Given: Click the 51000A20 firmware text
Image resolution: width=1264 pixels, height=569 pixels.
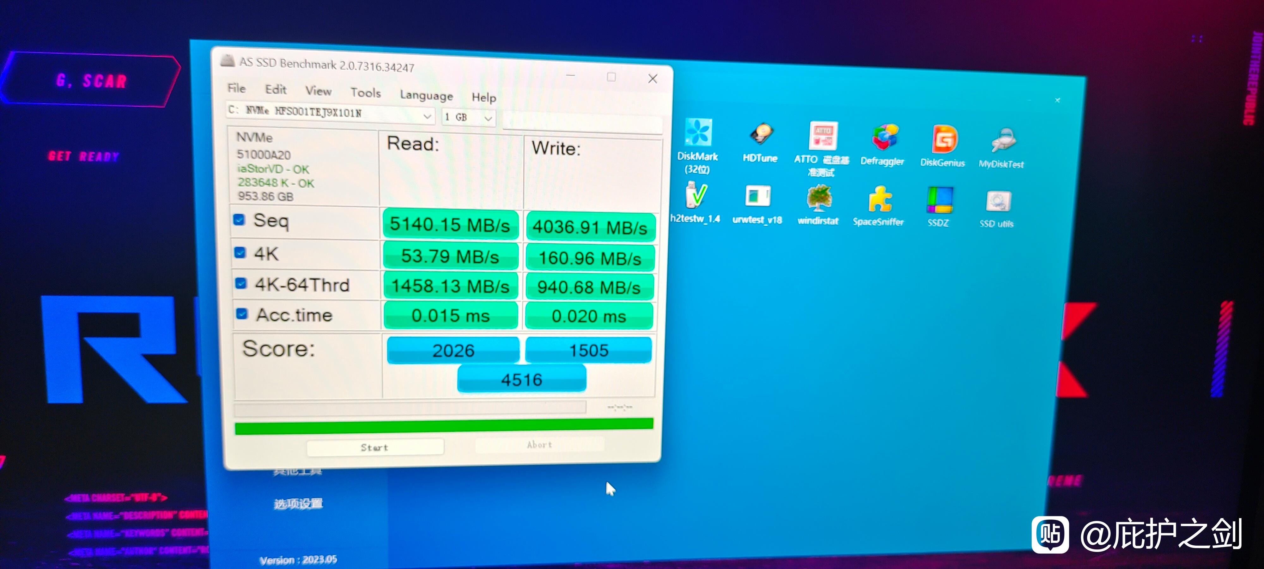Looking at the screenshot, I should 264,155.
